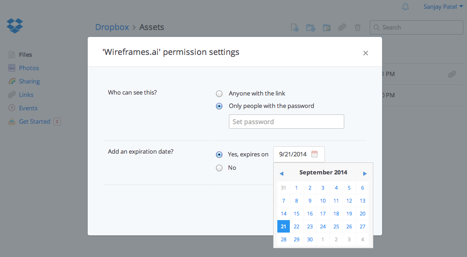
Task: Select 'Only people with the password' option
Action: 219,106
